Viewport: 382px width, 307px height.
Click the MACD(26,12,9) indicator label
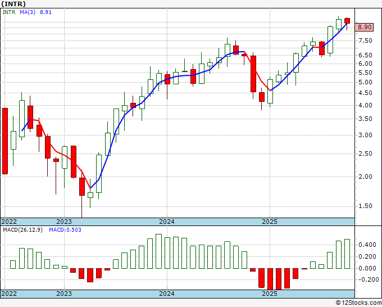coord(22,230)
